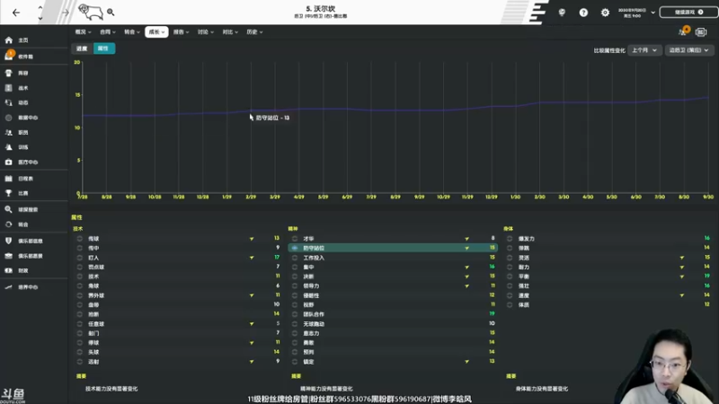
Task: Step through players with the up/down arrows
Action: tap(40, 13)
